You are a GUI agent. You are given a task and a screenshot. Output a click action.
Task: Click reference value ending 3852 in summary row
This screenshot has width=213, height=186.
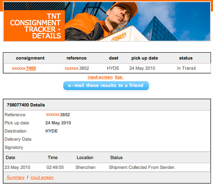(x=77, y=68)
